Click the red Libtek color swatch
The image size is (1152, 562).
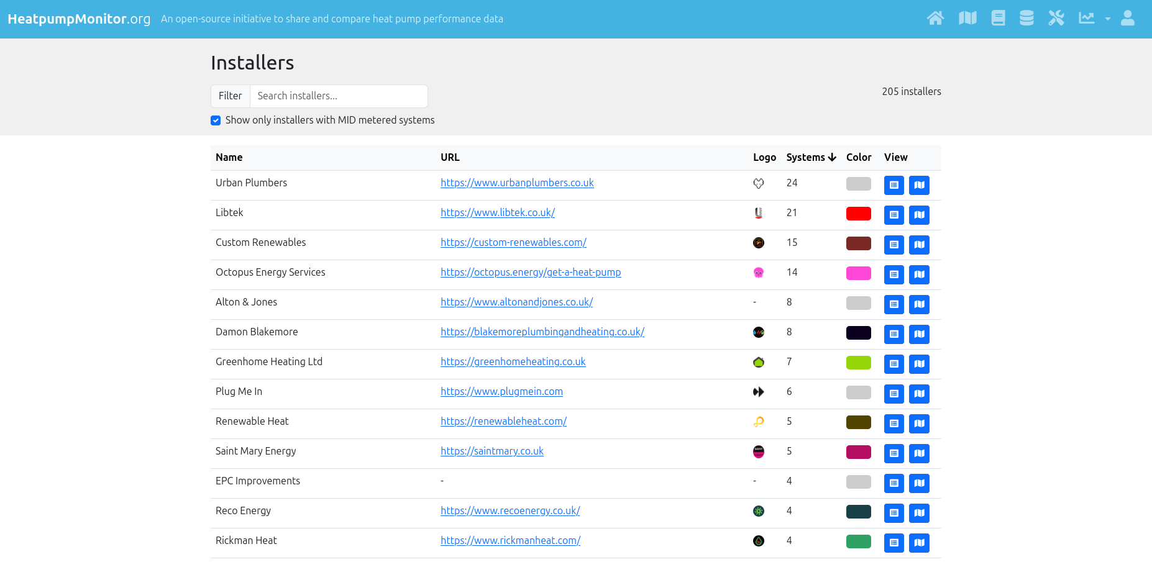(x=859, y=214)
